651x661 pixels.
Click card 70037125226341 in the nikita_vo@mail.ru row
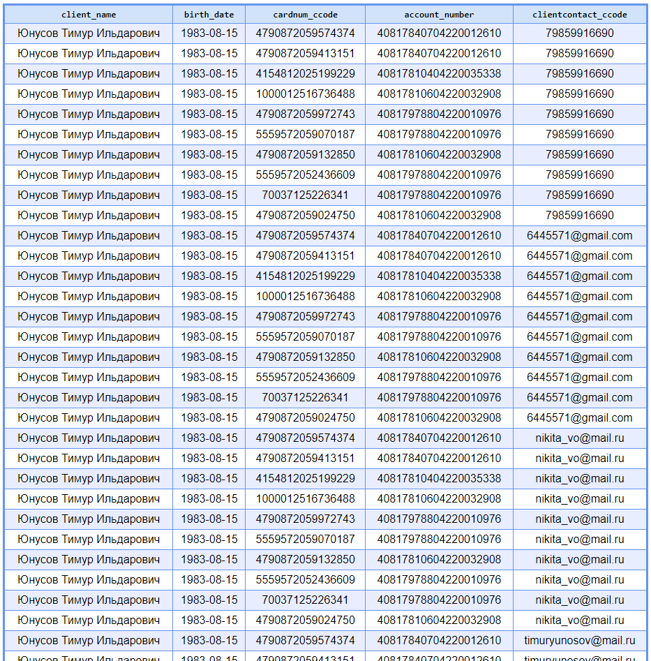pyautogui.click(x=305, y=600)
